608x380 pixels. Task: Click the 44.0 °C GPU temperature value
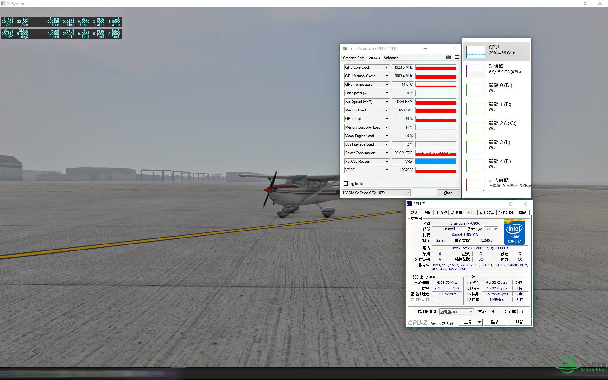[403, 85]
